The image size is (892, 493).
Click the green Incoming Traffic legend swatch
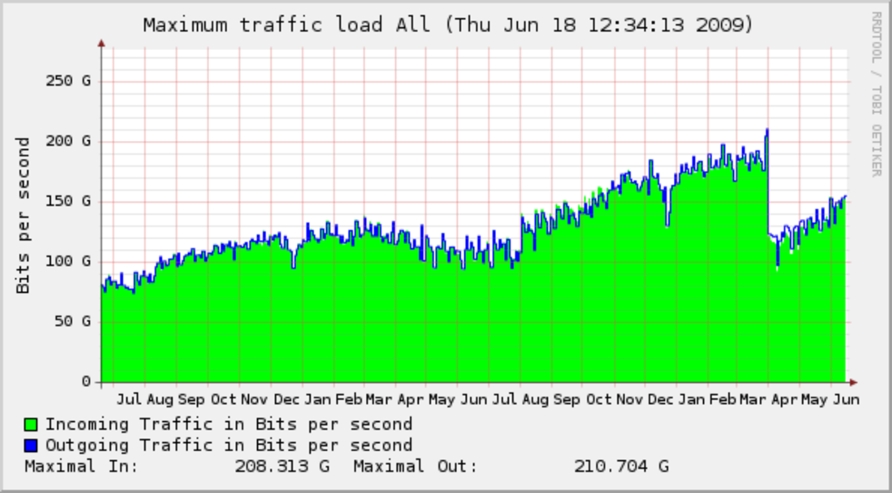31,425
